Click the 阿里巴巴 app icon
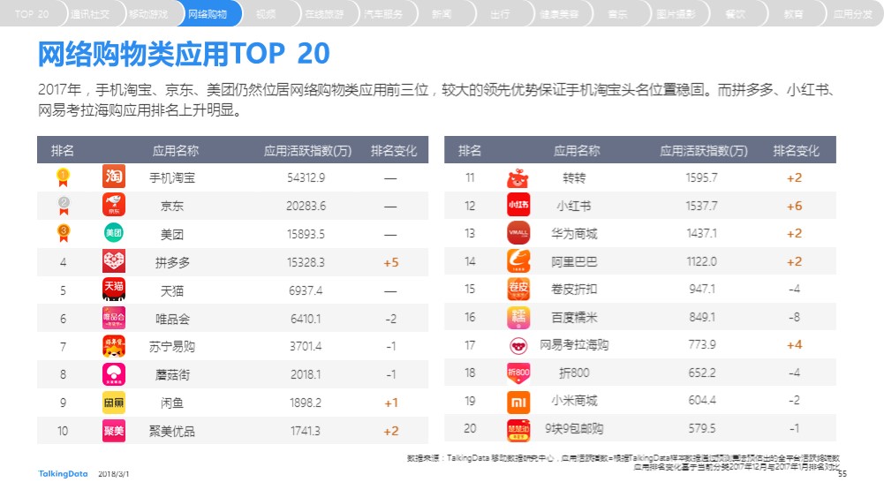This screenshot has width=884, height=497. point(518,261)
